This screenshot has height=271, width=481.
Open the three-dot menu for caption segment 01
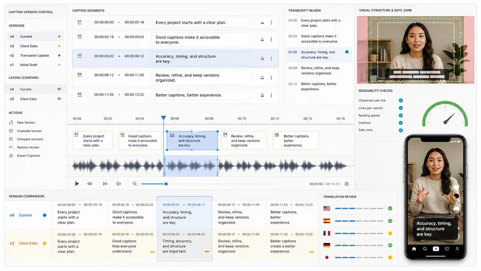(271, 22)
